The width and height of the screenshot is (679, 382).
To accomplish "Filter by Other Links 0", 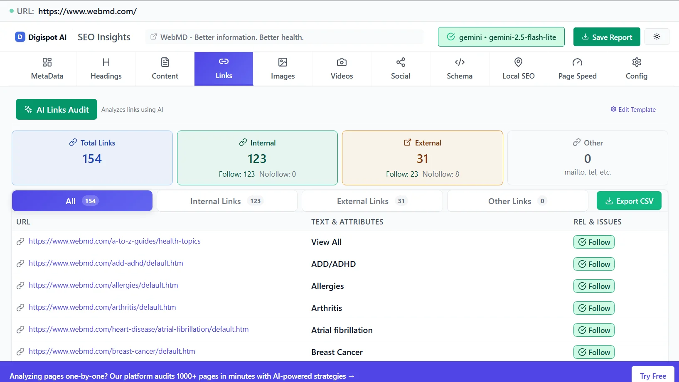I will pos(517,201).
